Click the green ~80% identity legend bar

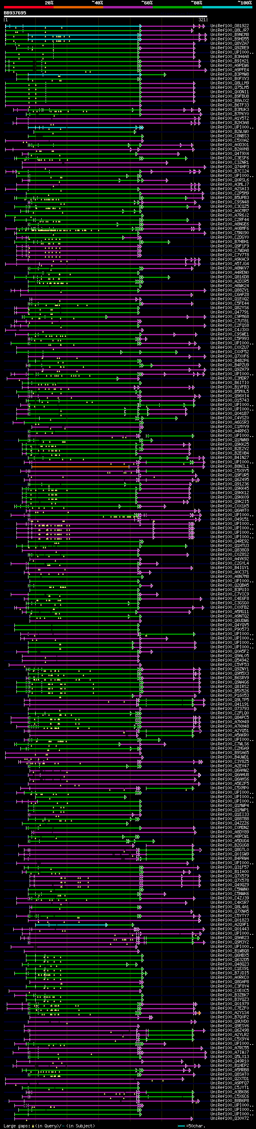coord(178,7)
